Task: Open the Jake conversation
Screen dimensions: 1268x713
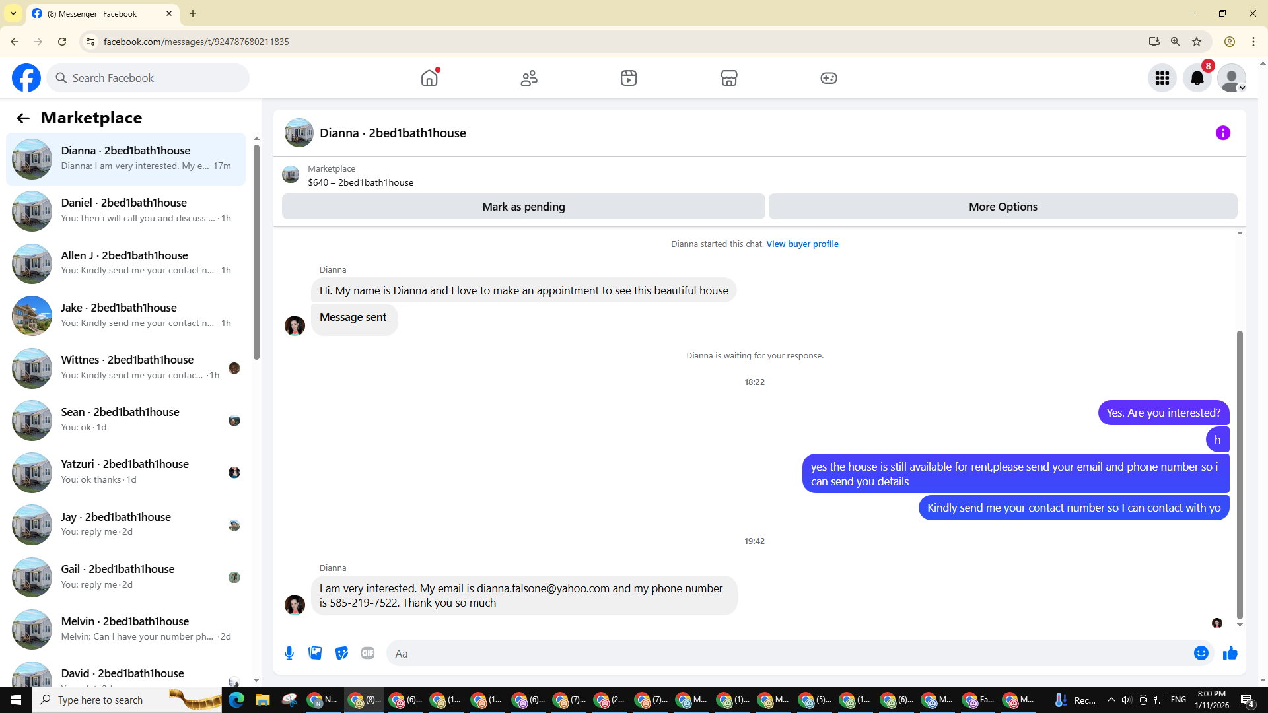Action: (125, 316)
